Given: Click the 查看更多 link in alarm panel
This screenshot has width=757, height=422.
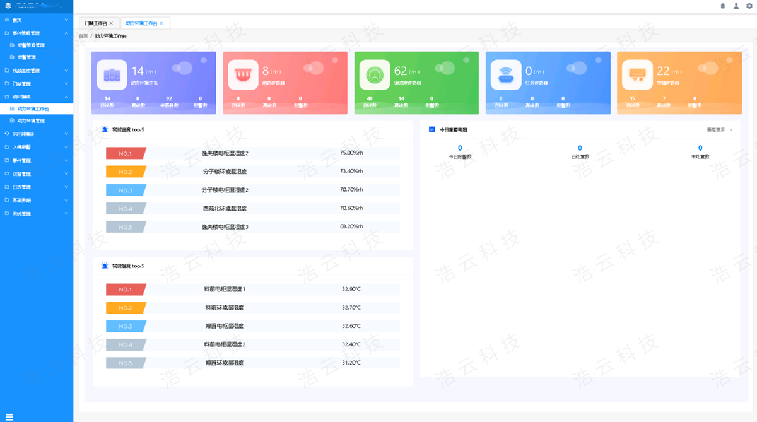Looking at the screenshot, I should (x=719, y=130).
